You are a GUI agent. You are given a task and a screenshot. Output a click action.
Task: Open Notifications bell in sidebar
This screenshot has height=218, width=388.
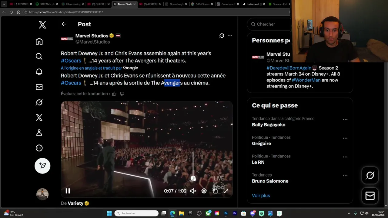(x=39, y=72)
